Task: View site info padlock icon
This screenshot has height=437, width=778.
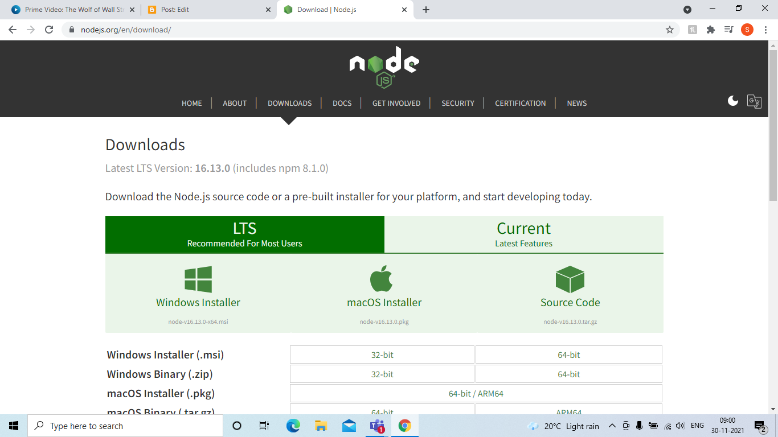Action: point(72,30)
